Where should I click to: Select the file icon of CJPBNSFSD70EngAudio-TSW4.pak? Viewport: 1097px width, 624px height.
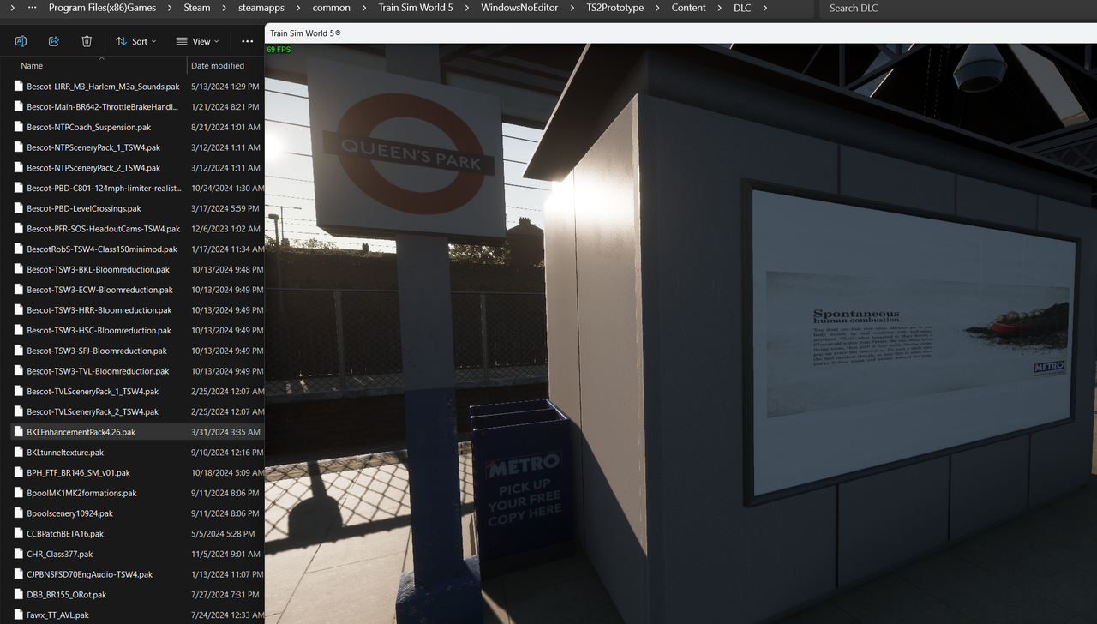(x=19, y=574)
